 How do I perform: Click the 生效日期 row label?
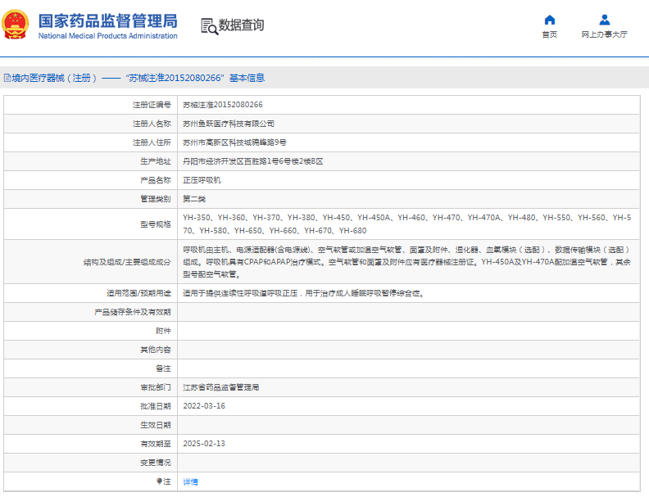[x=155, y=425]
